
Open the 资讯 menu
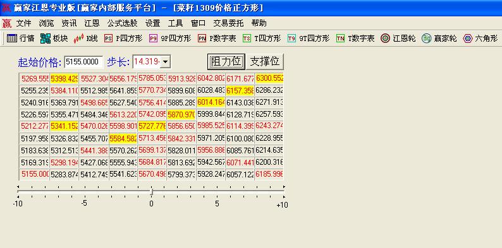tap(69, 23)
